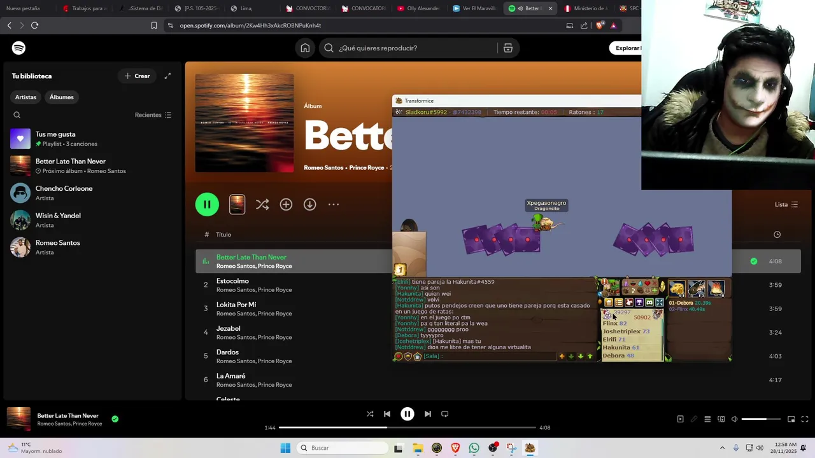Open the album's more options menu
The image size is (815, 458).
(334, 204)
